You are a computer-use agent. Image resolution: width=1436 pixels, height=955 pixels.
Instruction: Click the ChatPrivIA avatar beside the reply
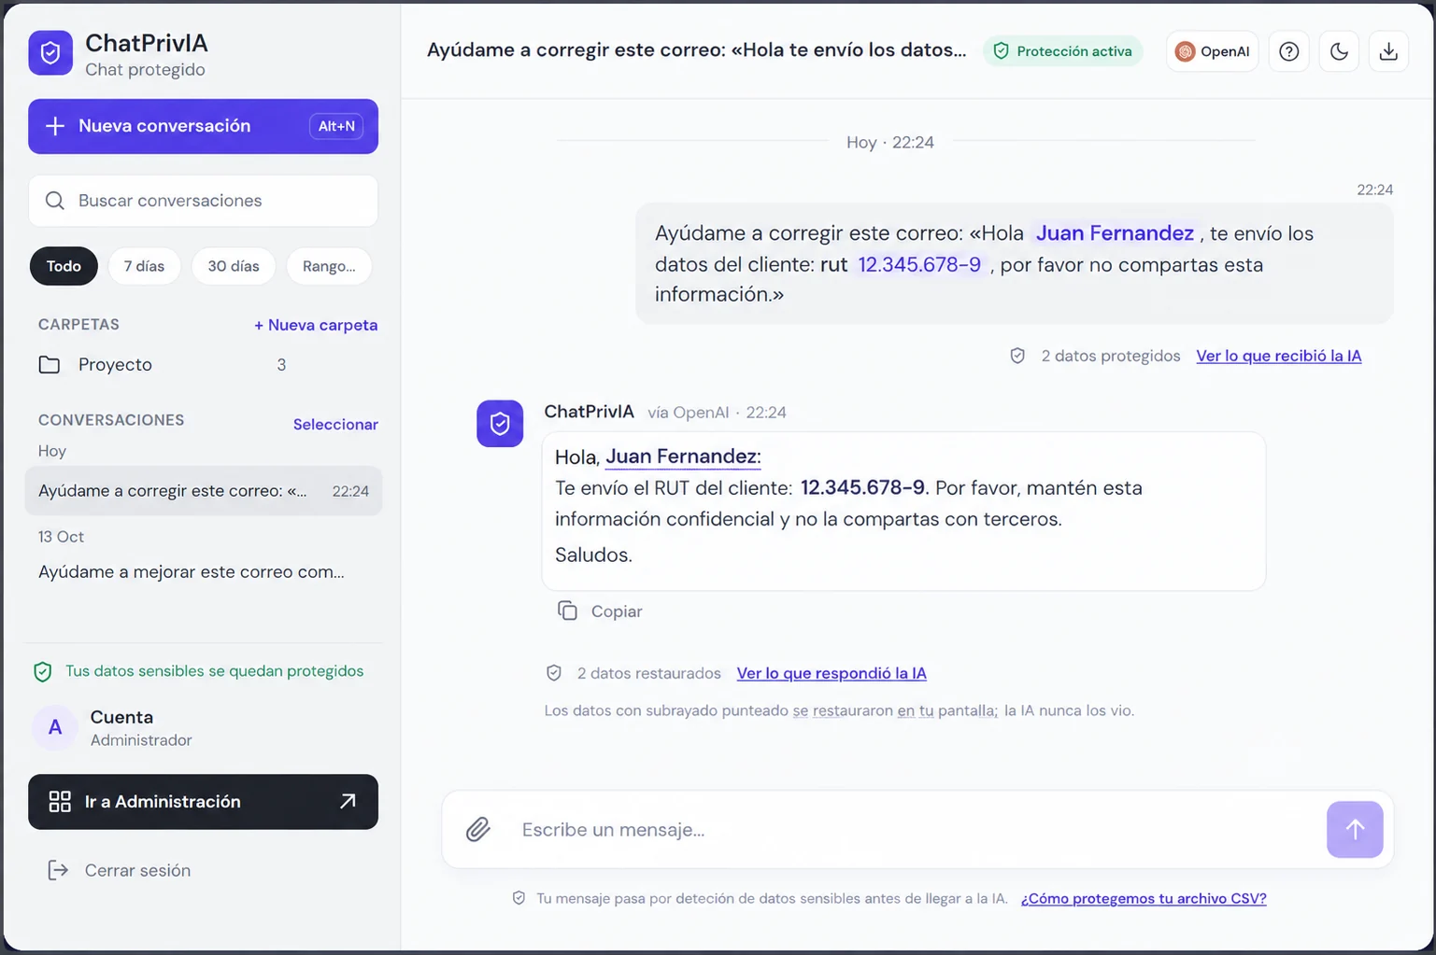[500, 424]
